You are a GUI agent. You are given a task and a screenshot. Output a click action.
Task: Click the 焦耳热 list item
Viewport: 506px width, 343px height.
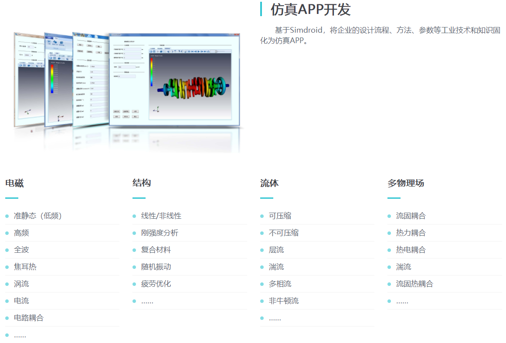(25, 267)
